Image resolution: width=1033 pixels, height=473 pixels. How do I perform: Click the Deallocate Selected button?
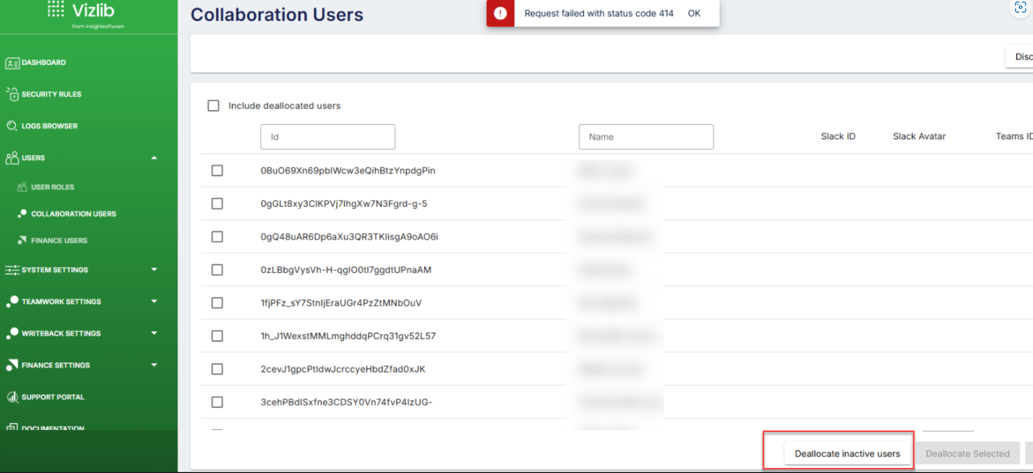pos(967,453)
